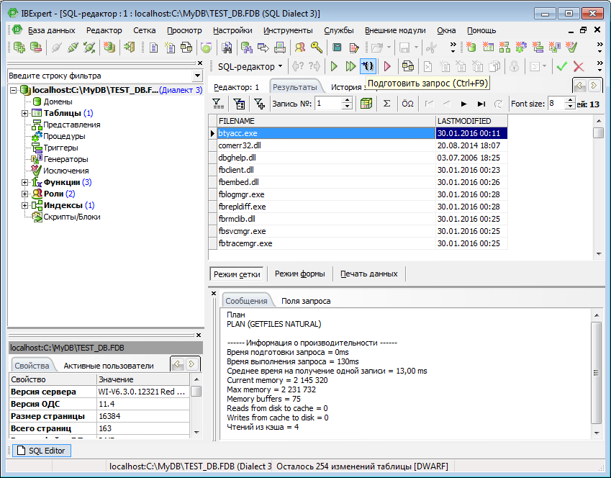Expand the Таблицы (1) tree node
The height and width of the screenshot is (478, 611).
click(24, 113)
